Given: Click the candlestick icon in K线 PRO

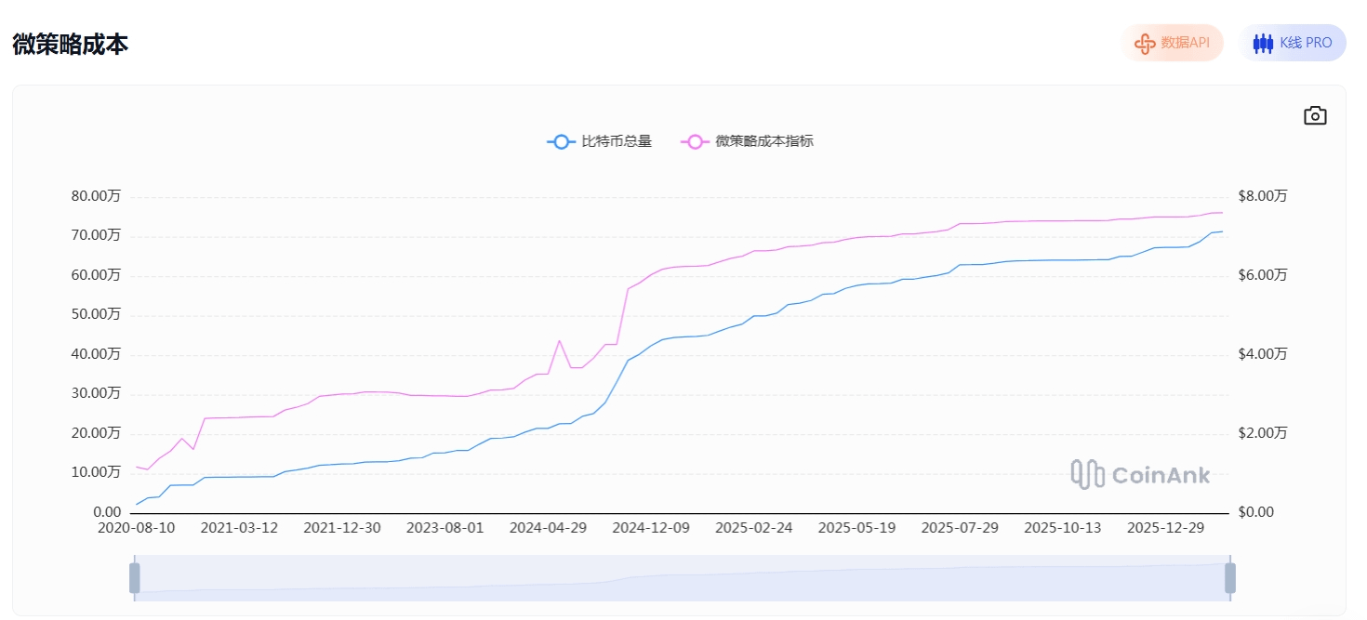Looking at the screenshot, I should click(1263, 43).
